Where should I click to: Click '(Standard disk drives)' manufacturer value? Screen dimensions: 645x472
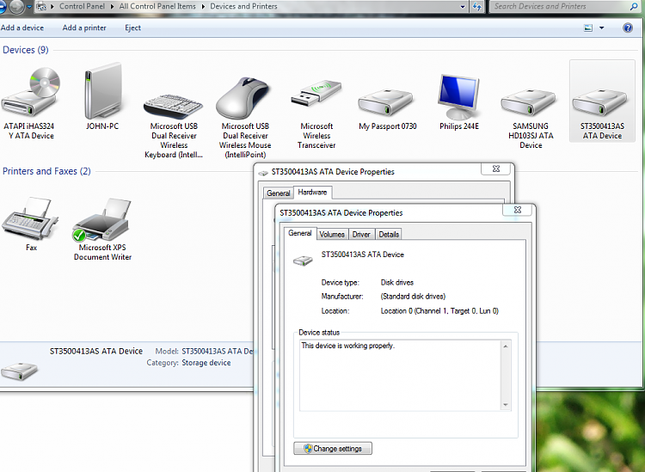click(413, 297)
